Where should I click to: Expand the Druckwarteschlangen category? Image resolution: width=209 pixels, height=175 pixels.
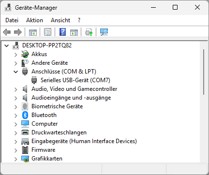[x=15, y=133]
